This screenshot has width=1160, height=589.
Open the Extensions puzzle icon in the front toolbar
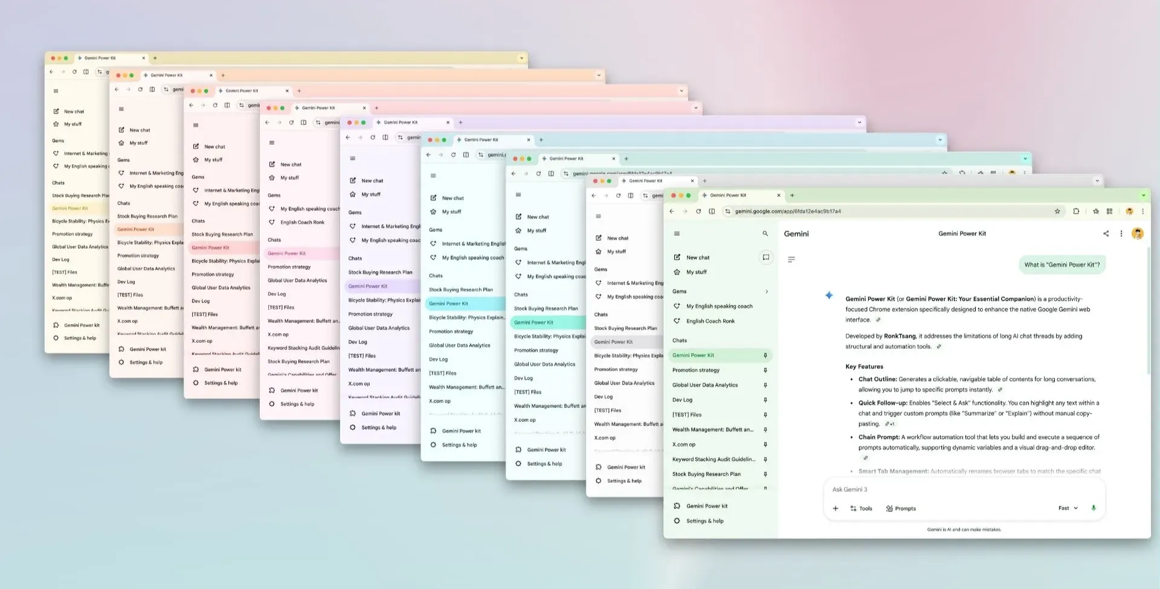click(x=1076, y=211)
